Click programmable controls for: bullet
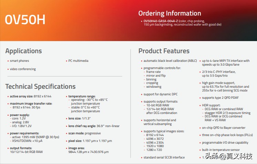The image size is (257, 164). (x=162, y=68)
